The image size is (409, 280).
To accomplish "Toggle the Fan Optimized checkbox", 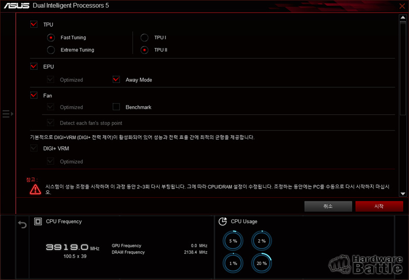I will [x=51, y=107].
